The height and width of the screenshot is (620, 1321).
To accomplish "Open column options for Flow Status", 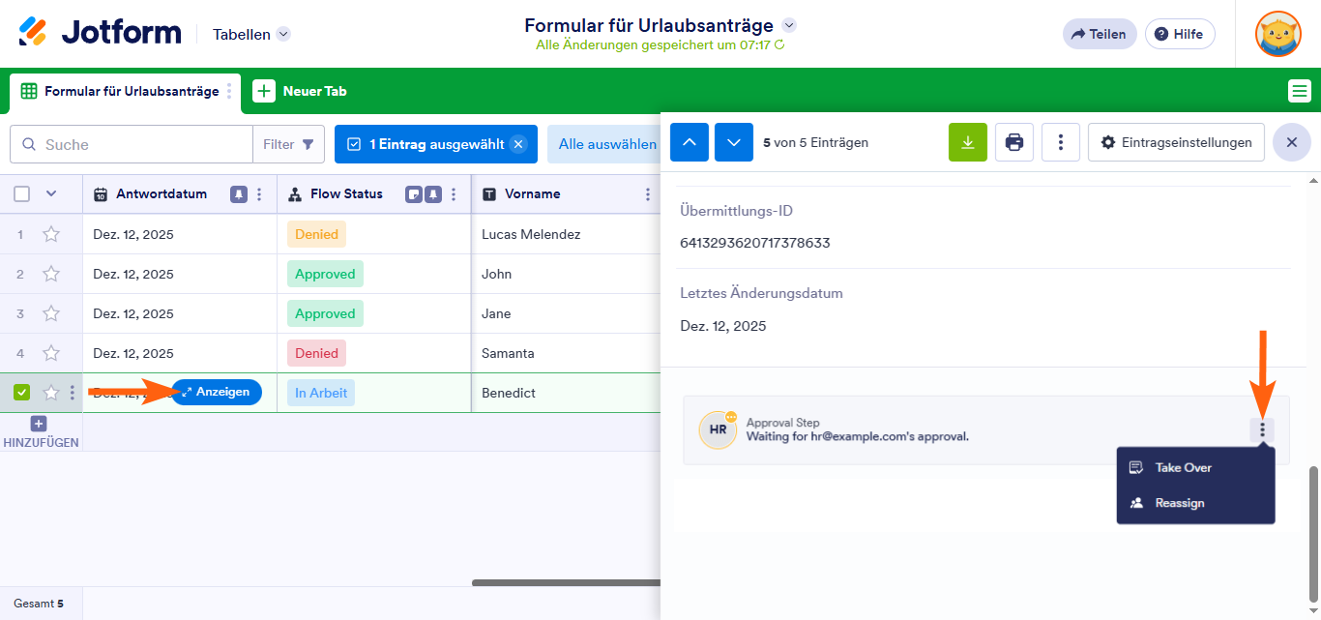I will 451,193.
